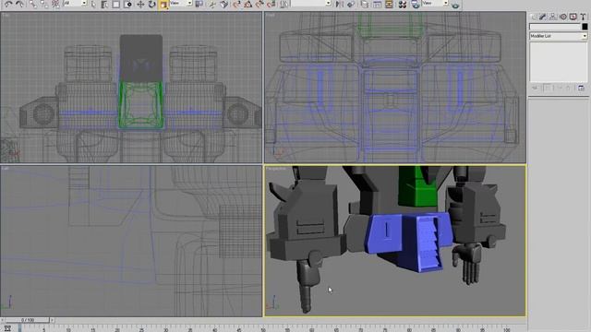Click the Use Pivot Point Center icon

tap(199, 4)
